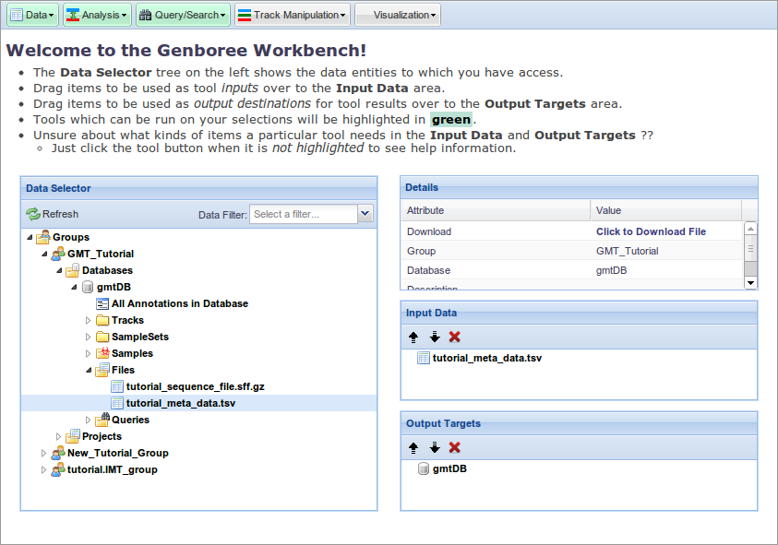Click the All Annotations in Database icon
Image resolution: width=778 pixels, height=545 pixels.
tap(102, 303)
